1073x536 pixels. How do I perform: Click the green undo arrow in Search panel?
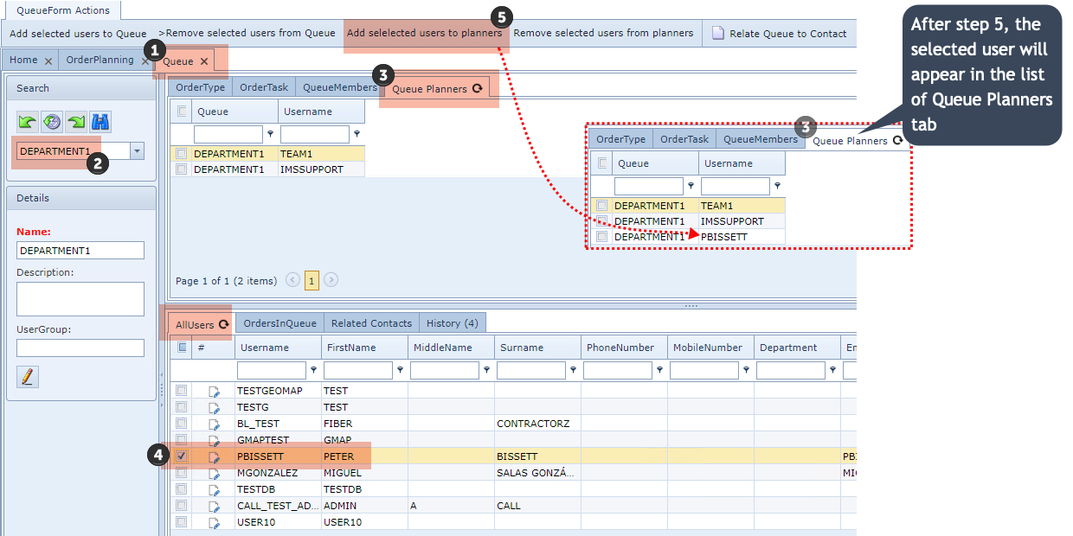tap(26, 121)
